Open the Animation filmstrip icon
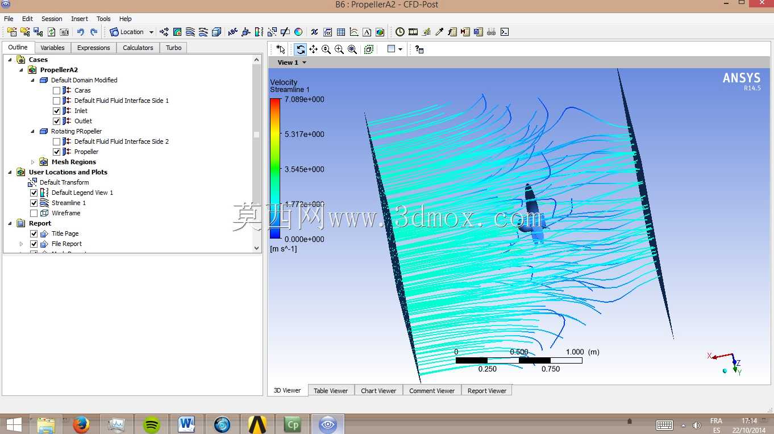Image resolution: width=774 pixels, height=434 pixels. pyautogui.click(x=413, y=32)
